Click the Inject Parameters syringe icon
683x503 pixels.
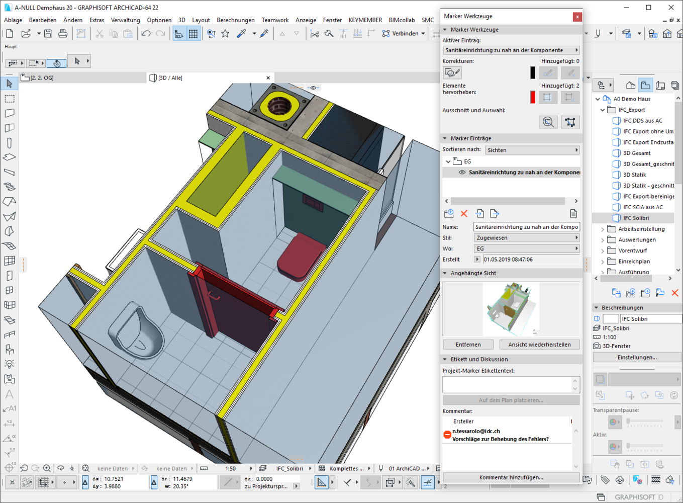(264, 34)
